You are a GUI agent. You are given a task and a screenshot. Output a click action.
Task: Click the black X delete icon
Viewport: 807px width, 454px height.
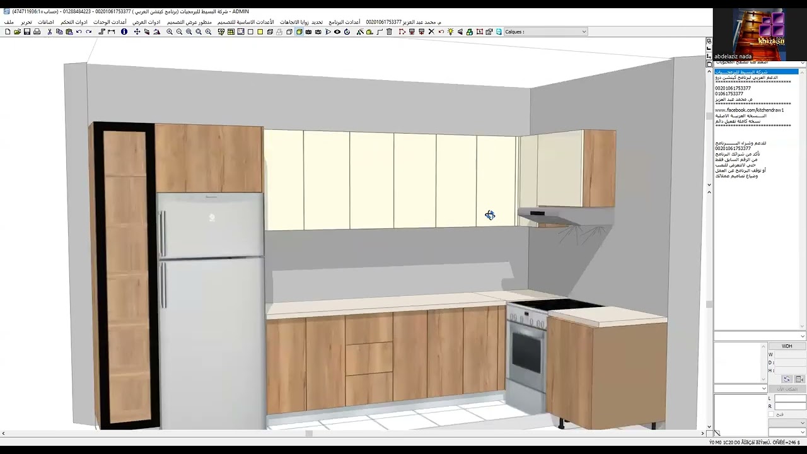(431, 32)
